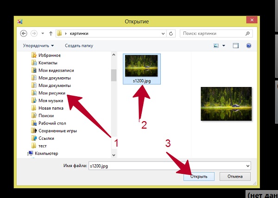The height and width of the screenshot is (198, 278).
Task: Open help with the question mark icon
Action: pos(248,46)
